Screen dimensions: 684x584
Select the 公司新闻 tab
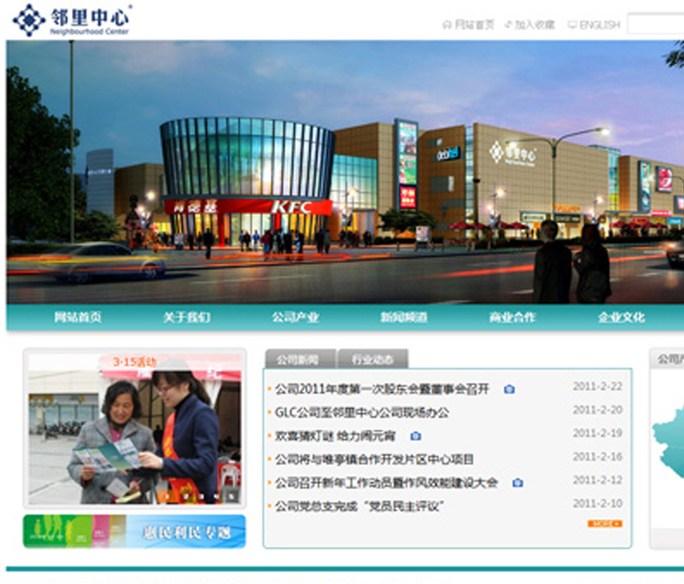pyautogui.click(x=299, y=359)
